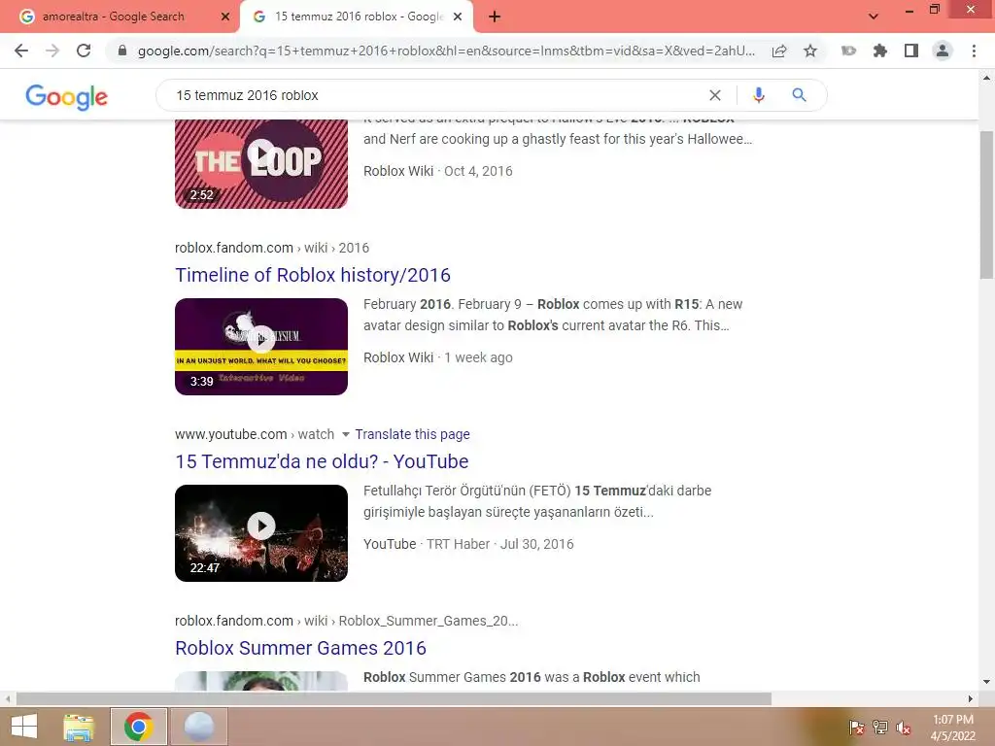Focus the browser address bar URL
Viewport: 995px width, 746px height.
446,51
